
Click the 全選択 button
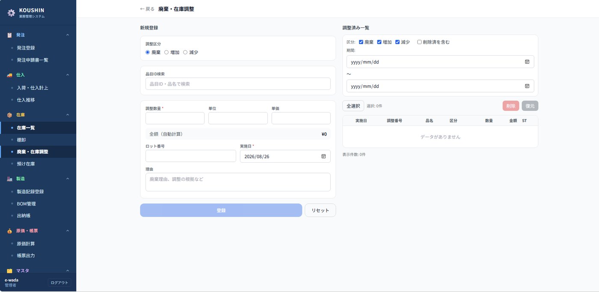click(353, 106)
